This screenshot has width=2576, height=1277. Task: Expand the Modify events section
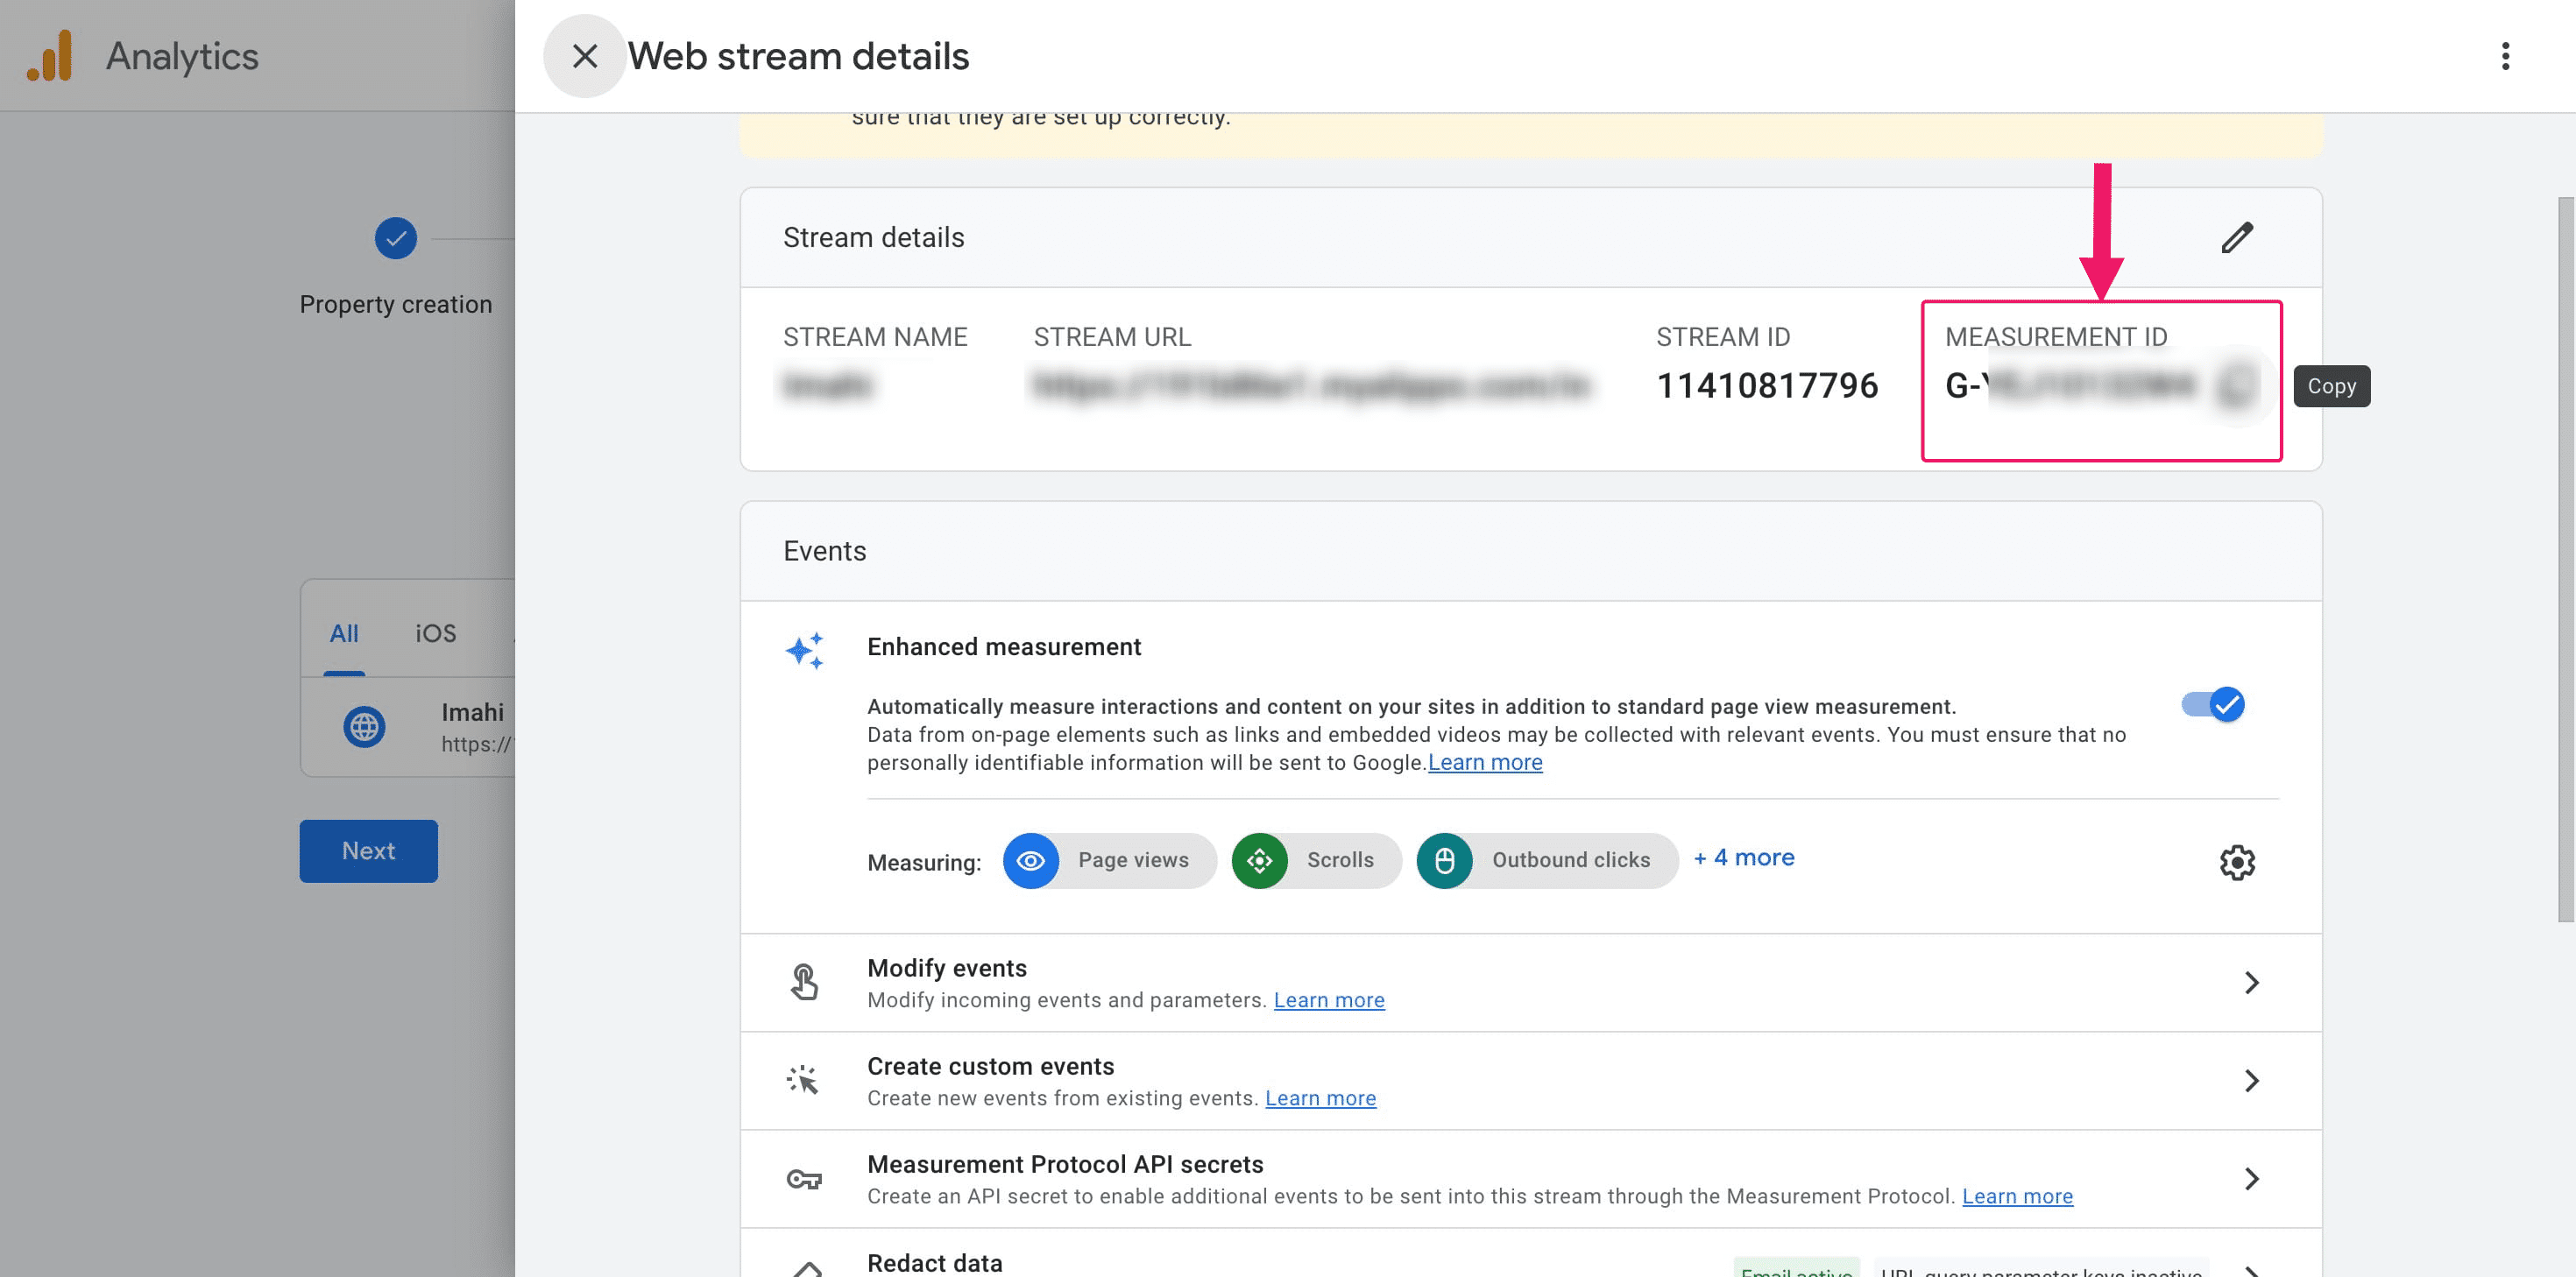pos(2252,984)
